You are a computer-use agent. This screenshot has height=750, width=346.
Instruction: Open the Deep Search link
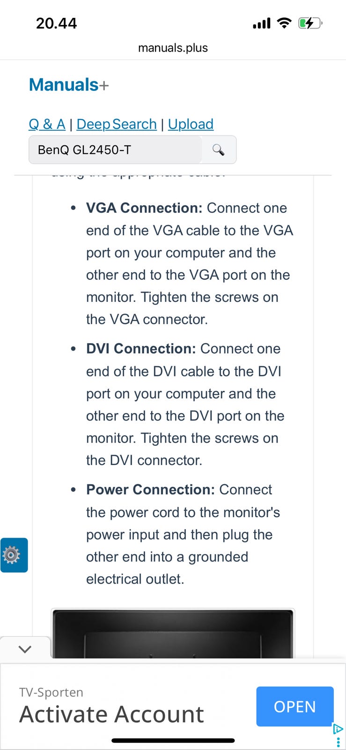click(117, 124)
